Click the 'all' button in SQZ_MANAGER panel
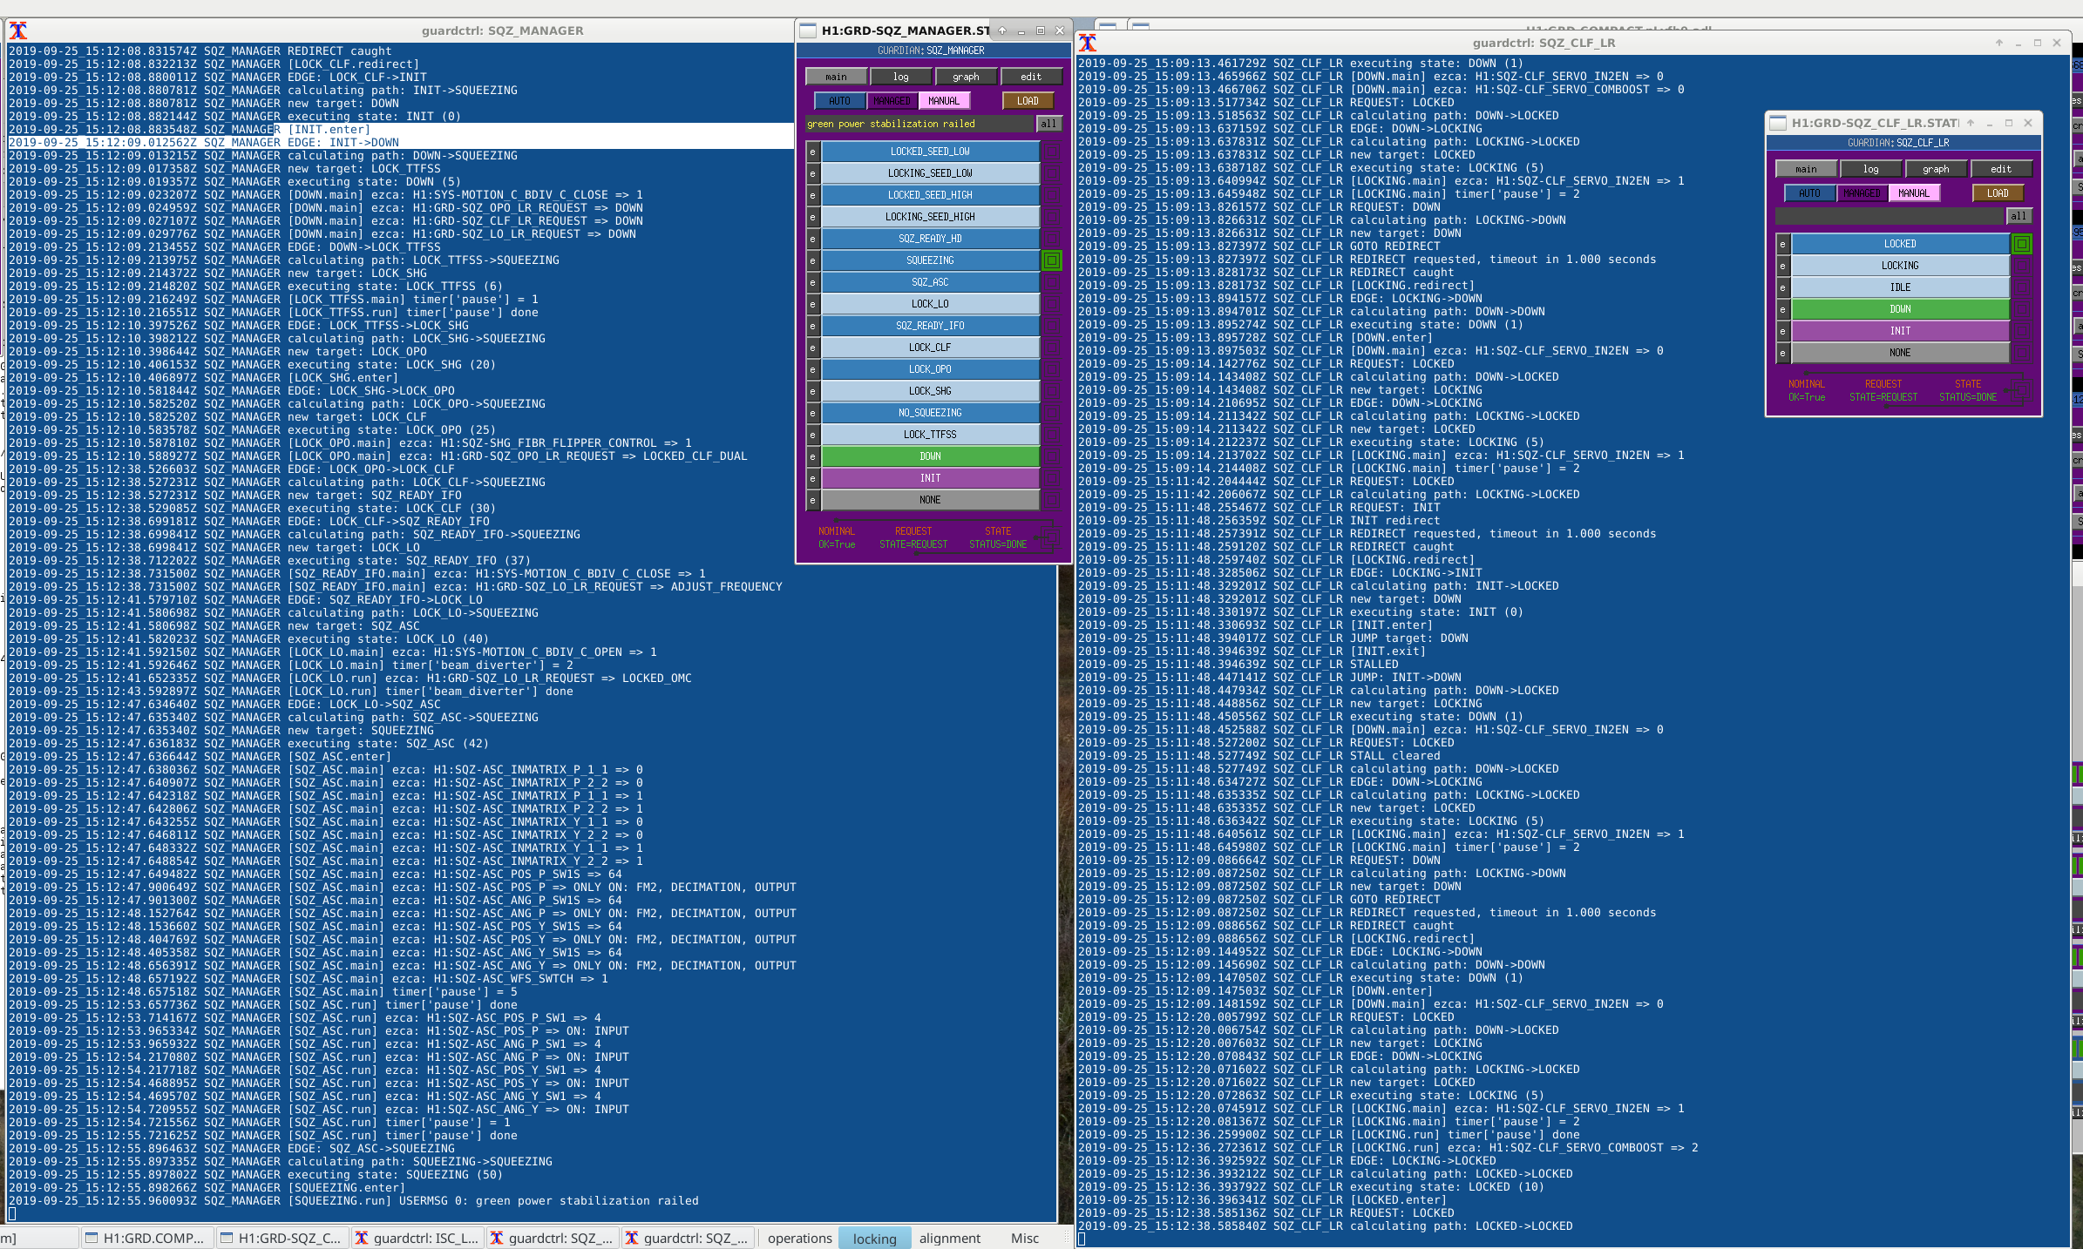The width and height of the screenshot is (2083, 1249). [x=1048, y=124]
